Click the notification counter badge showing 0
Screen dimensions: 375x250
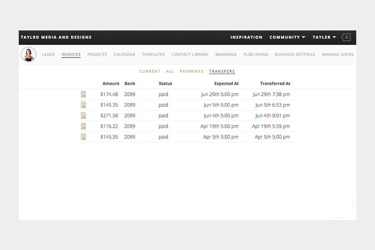point(346,37)
